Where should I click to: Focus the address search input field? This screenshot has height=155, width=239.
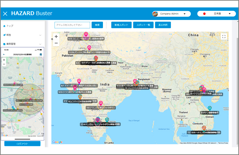pyautogui.click(x=72, y=25)
